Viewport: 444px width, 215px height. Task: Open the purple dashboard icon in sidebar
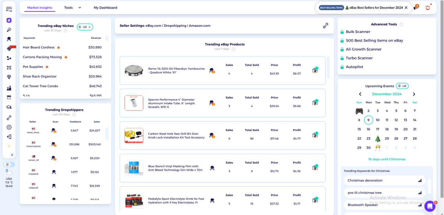(x=9, y=20)
